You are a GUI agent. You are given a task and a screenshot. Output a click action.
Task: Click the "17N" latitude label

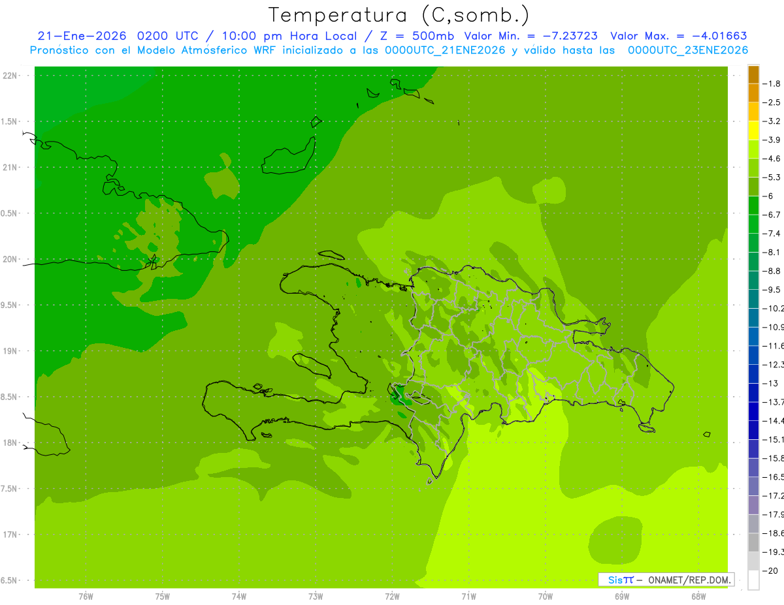[11, 535]
